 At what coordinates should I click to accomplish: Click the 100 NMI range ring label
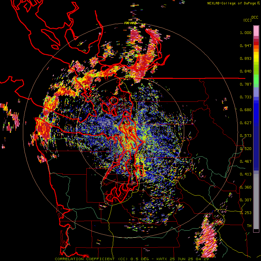130,23
